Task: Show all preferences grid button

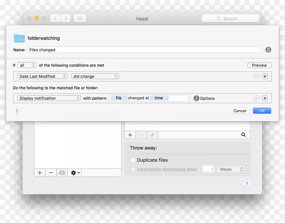Action: 80,19
